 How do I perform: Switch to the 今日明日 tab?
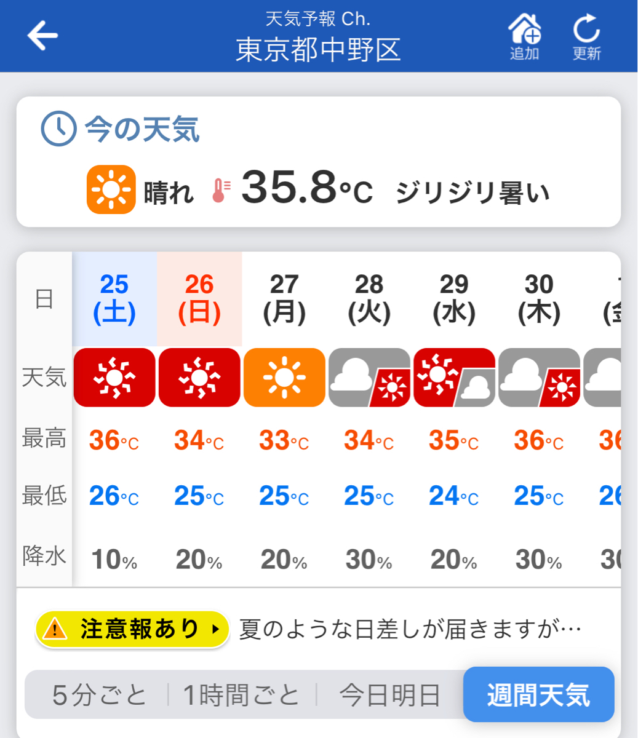click(x=390, y=695)
